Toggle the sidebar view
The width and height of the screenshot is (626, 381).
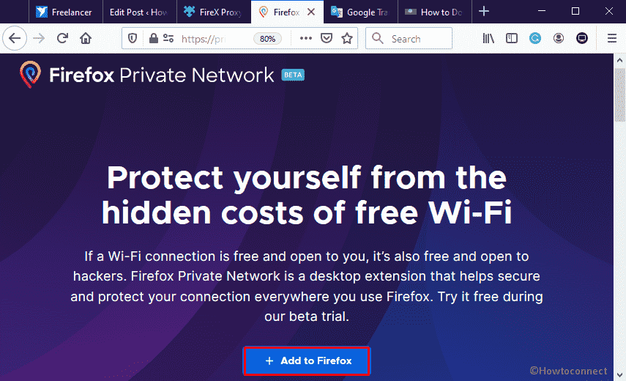[512, 38]
